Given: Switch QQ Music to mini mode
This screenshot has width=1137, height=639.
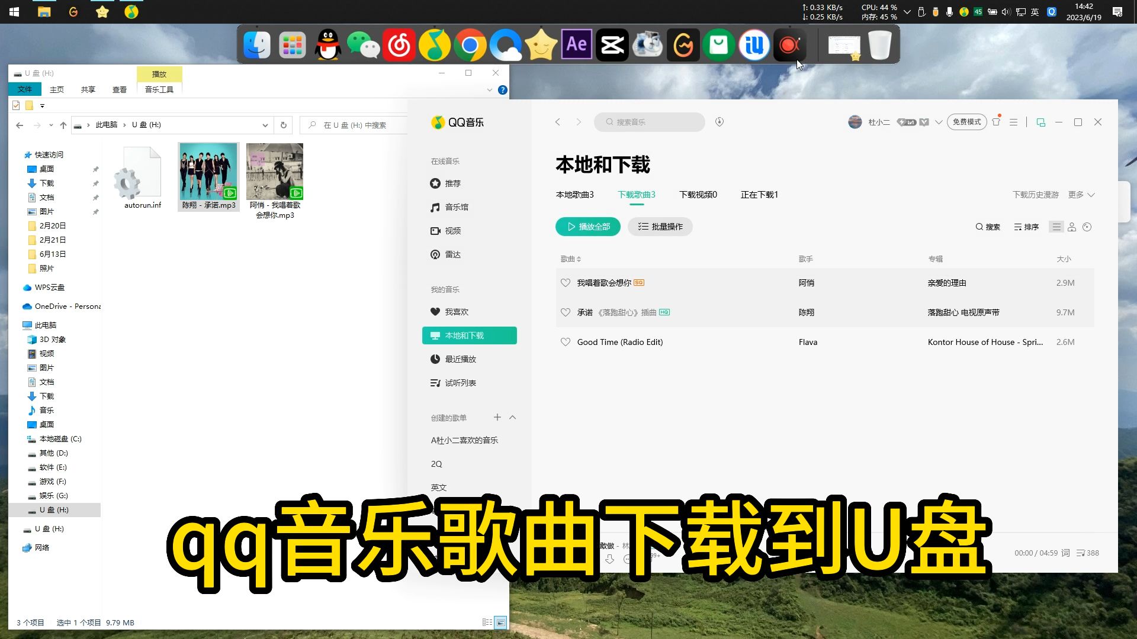Looking at the screenshot, I should point(1040,122).
